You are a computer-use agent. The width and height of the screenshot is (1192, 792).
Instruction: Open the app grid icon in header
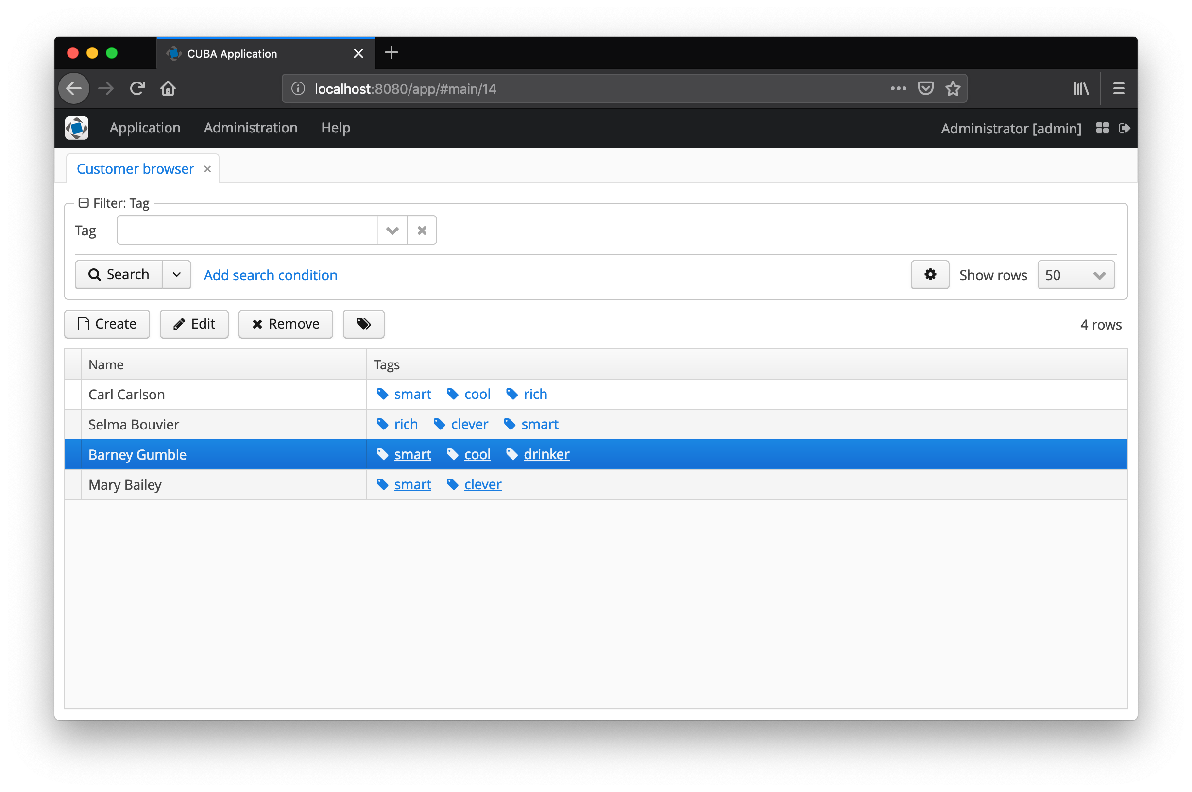(1102, 128)
